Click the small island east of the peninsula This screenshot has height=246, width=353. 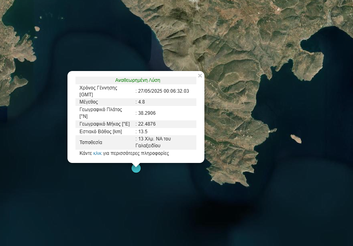pos(296,139)
